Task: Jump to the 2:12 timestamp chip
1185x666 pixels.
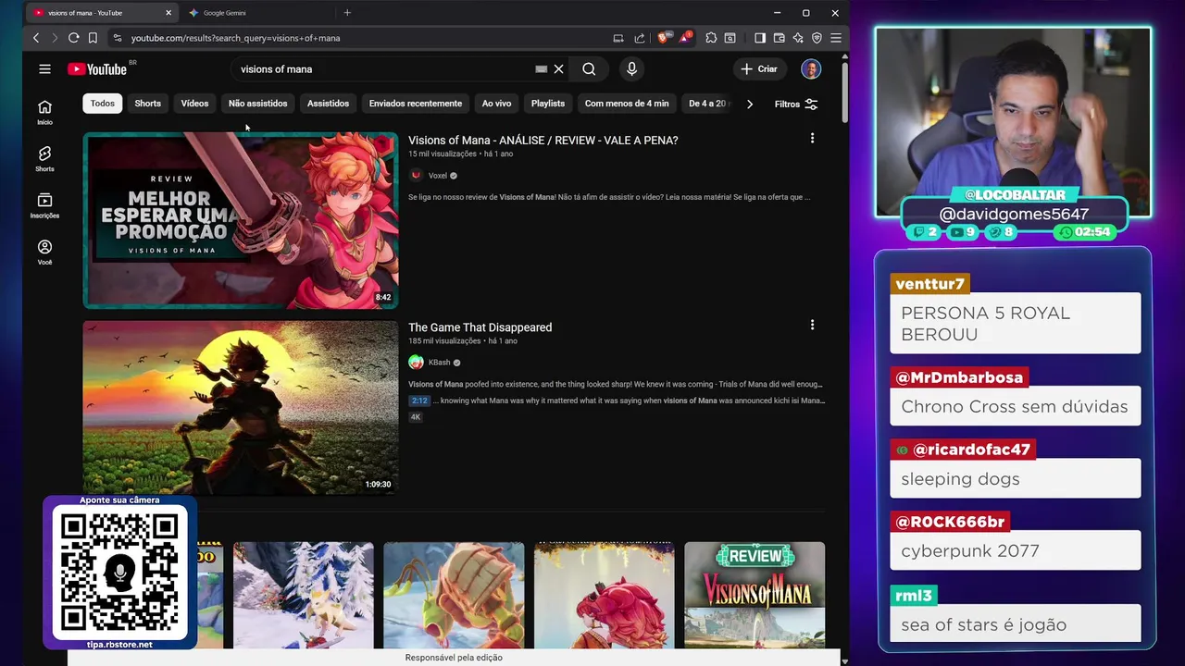Action: [x=419, y=401]
